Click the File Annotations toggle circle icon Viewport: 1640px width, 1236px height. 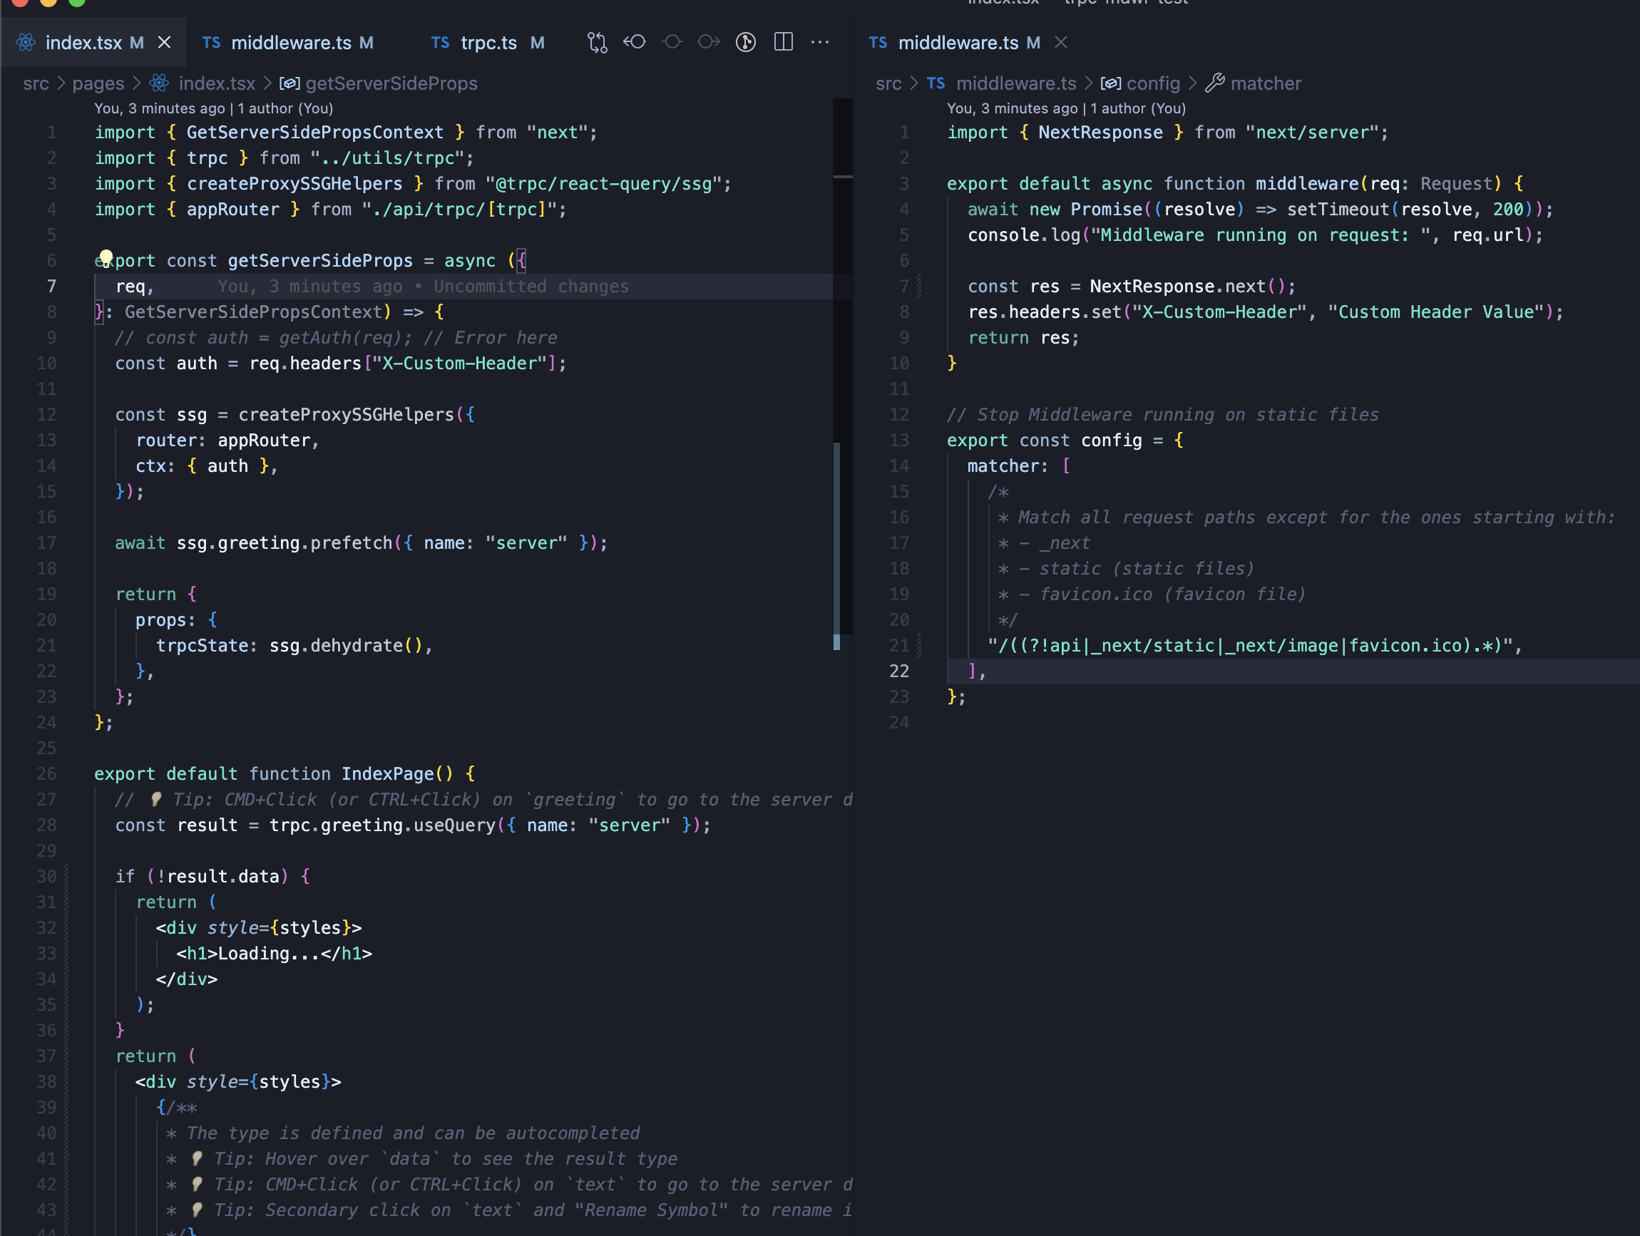coord(672,42)
